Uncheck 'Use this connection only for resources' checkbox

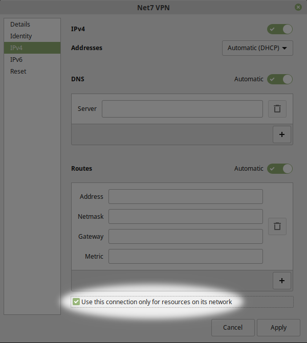76,302
